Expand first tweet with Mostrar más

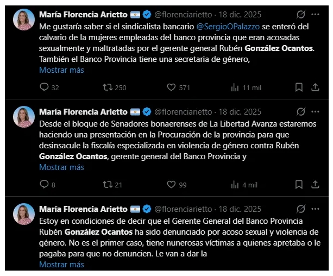[61, 70]
